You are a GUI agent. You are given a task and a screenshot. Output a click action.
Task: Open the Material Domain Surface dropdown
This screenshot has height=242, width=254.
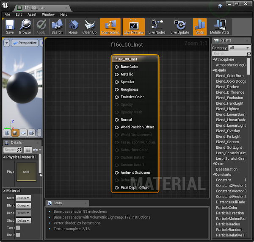(x=23, y=198)
